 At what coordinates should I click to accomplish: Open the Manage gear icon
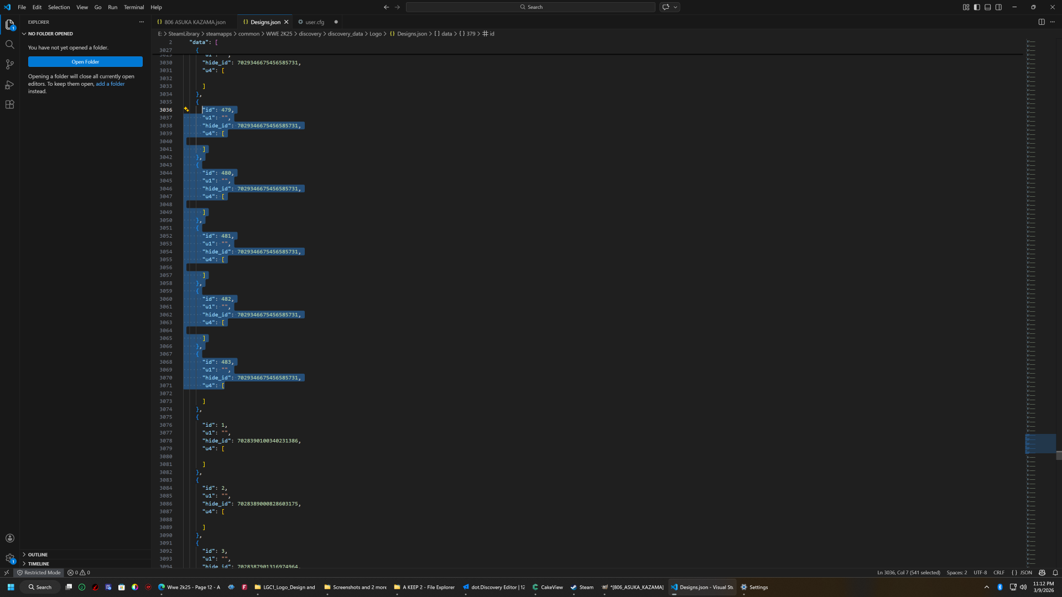9,558
